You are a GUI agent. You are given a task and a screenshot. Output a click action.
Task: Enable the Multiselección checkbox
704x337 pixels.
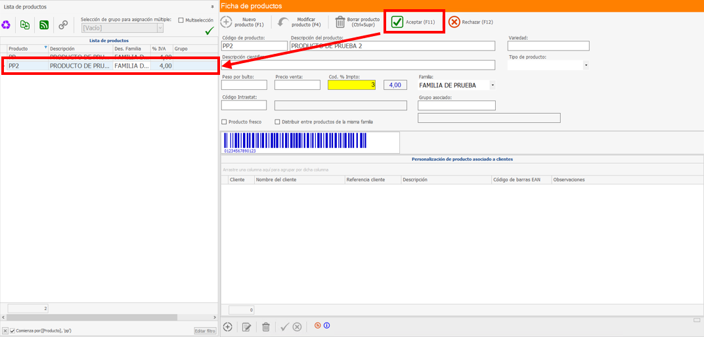[x=181, y=20]
